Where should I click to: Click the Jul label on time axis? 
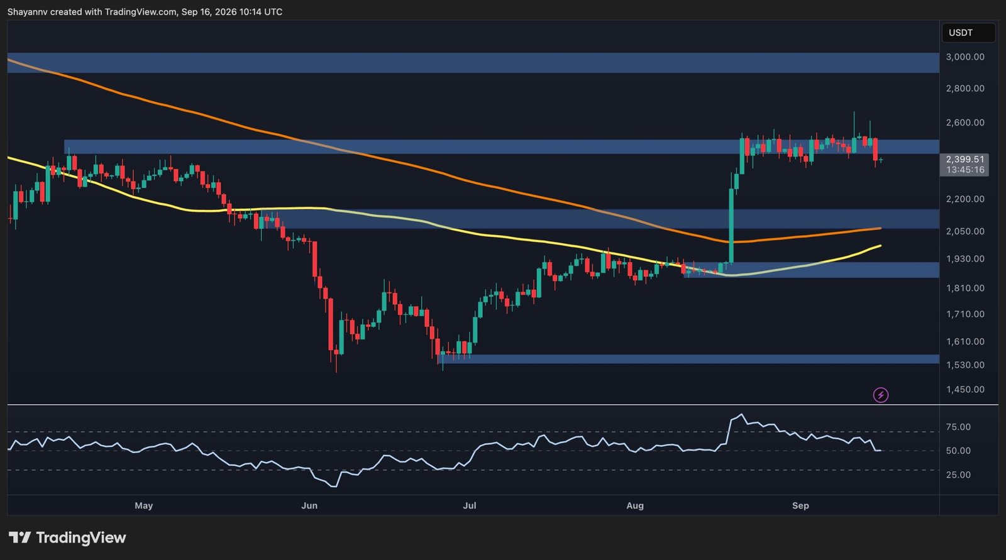click(470, 506)
